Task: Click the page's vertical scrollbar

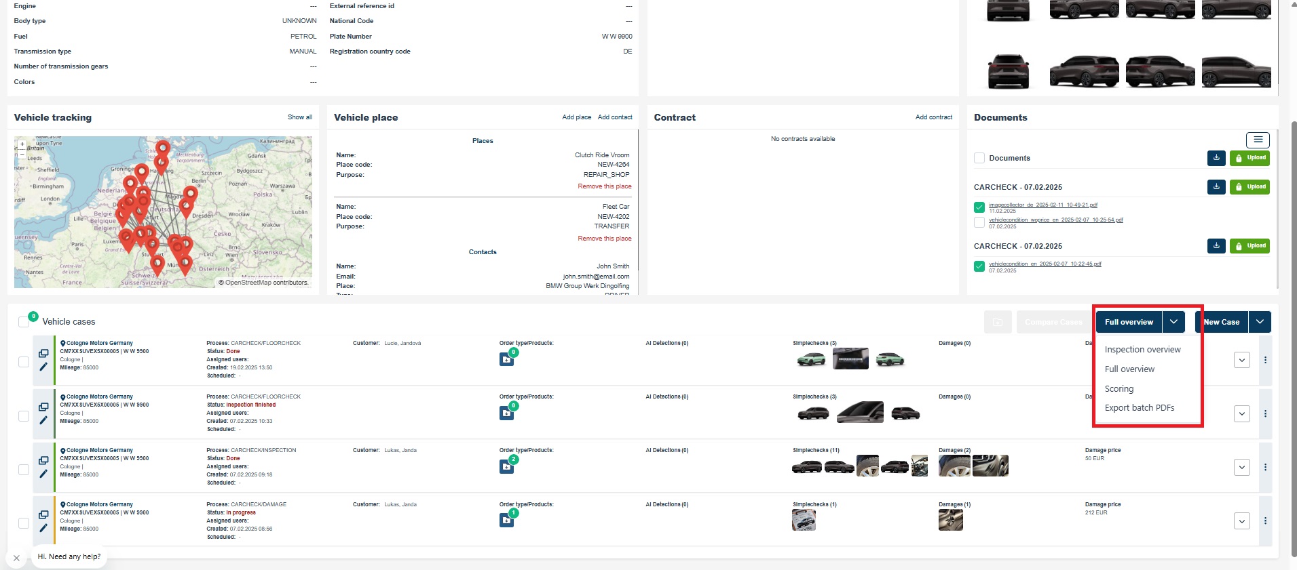Action: coord(1293,339)
